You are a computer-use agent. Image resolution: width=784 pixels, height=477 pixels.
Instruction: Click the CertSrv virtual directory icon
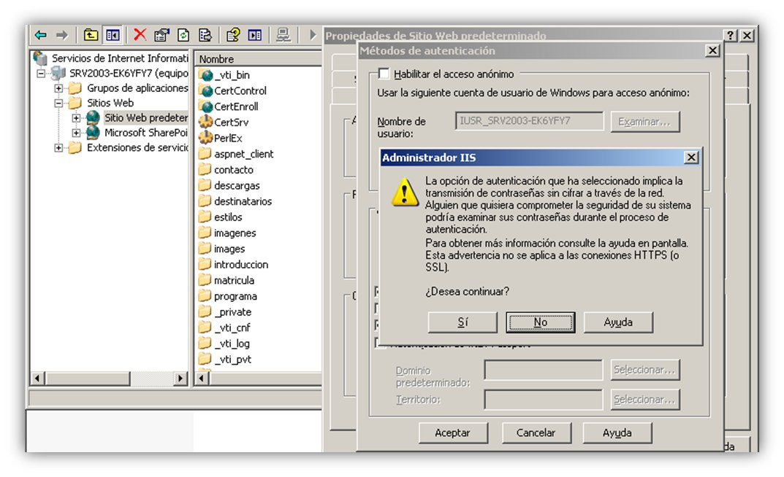tap(205, 122)
